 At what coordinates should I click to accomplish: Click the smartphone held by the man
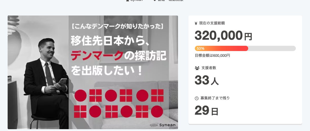62,82
